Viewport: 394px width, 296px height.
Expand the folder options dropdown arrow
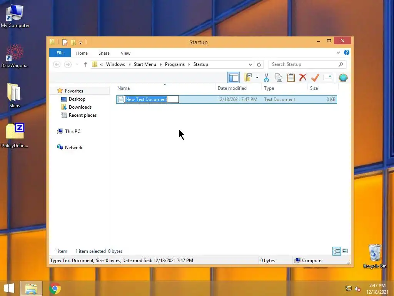(x=257, y=77)
